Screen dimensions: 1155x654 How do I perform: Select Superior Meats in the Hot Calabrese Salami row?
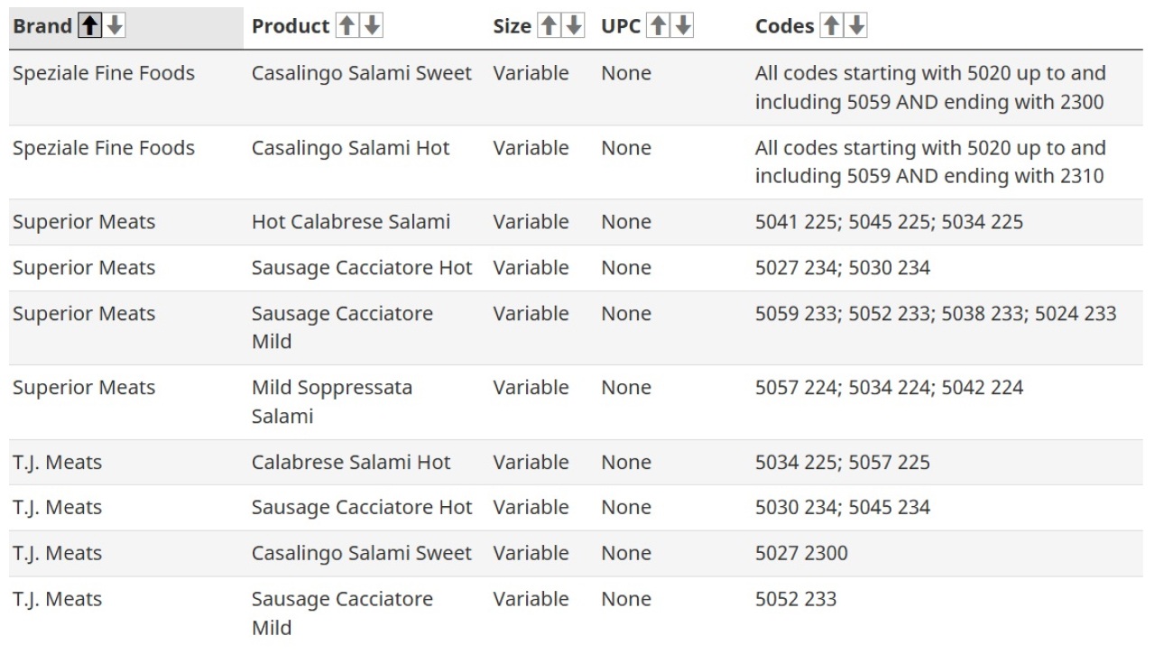84,222
